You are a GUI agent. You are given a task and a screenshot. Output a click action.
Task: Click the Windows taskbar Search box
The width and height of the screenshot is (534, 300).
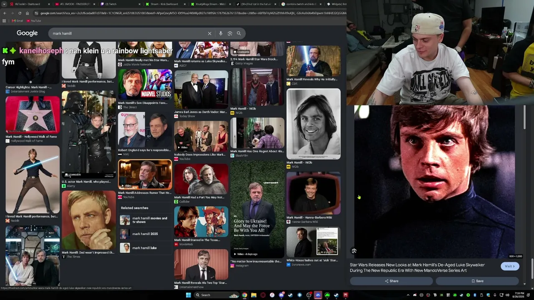coord(217,295)
